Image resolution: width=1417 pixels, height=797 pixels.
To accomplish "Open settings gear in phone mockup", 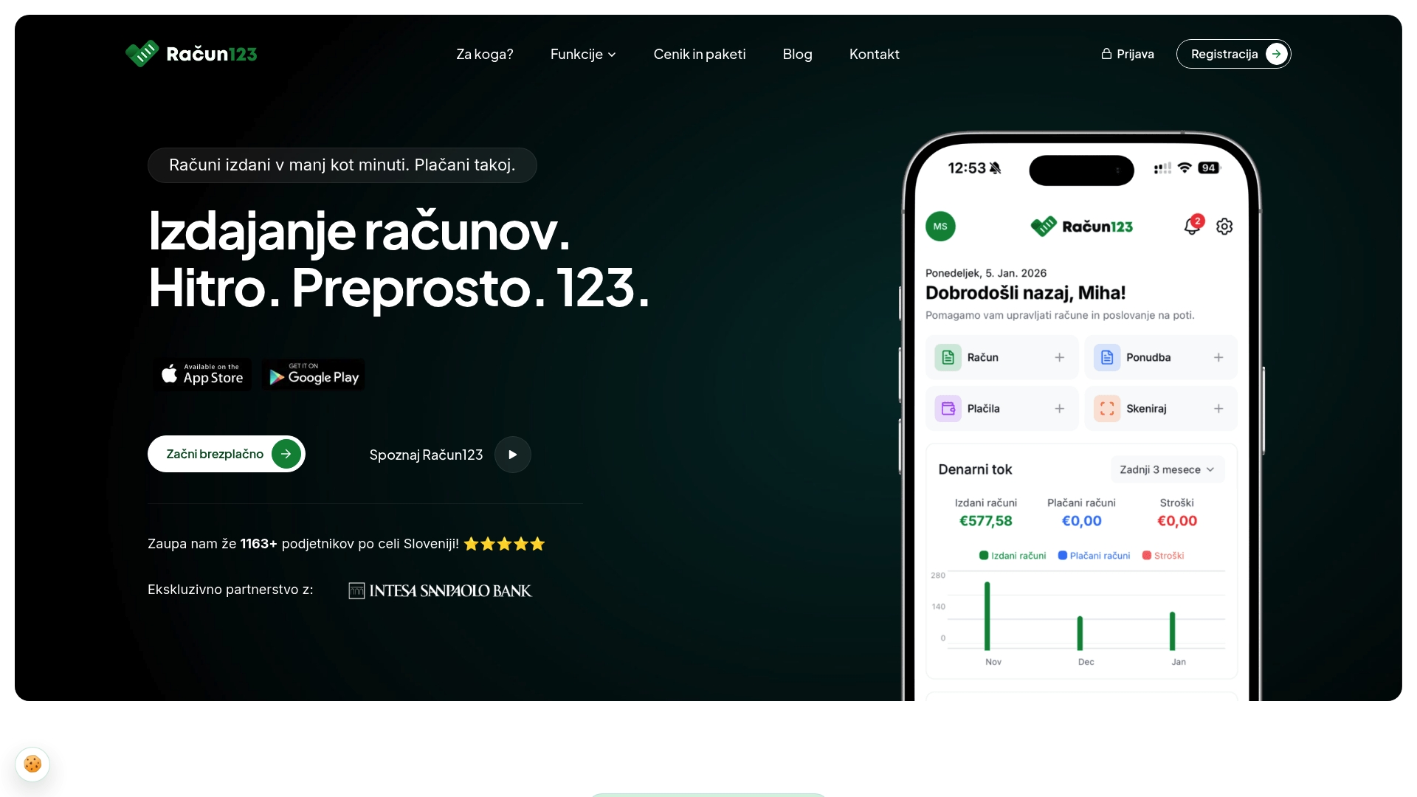I will pos(1224,227).
